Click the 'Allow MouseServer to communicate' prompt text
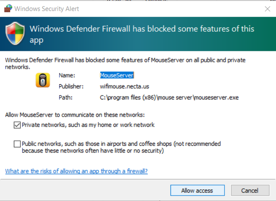Viewport: 276px width, 201px height. click(75, 114)
